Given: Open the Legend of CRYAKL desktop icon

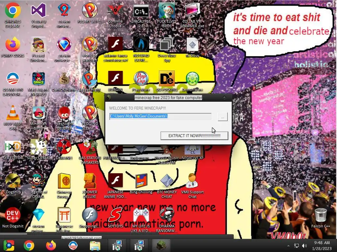Looking at the screenshot, I should (38, 181).
